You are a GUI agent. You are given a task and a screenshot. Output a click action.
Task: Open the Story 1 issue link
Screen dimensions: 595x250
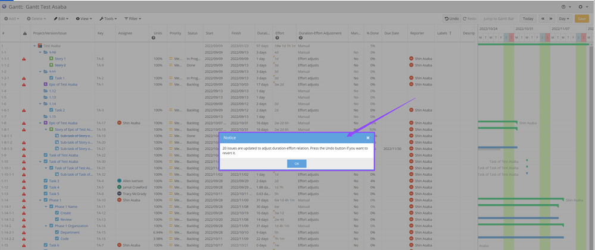coord(60,59)
